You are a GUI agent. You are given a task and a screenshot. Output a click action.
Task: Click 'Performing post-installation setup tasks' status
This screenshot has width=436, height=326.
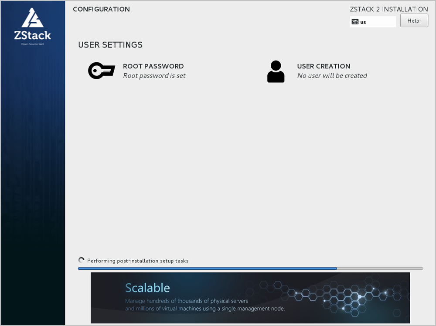(x=137, y=261)
